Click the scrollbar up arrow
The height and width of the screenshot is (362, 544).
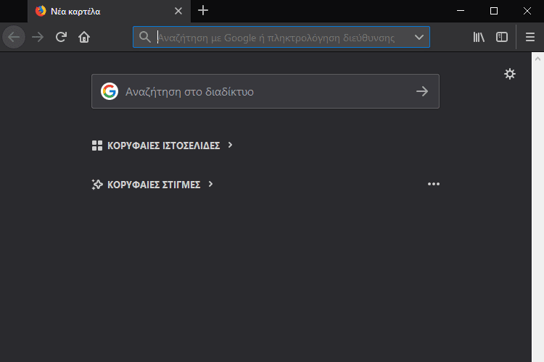point(537,59)
